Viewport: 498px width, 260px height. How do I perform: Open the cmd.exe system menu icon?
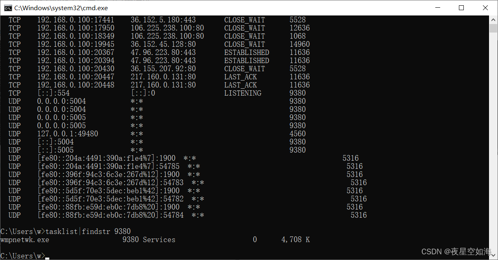click(8, 8)
